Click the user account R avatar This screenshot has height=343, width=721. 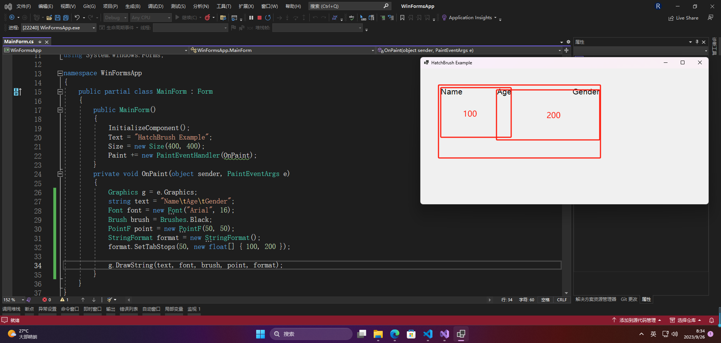(x=658, y=6)
